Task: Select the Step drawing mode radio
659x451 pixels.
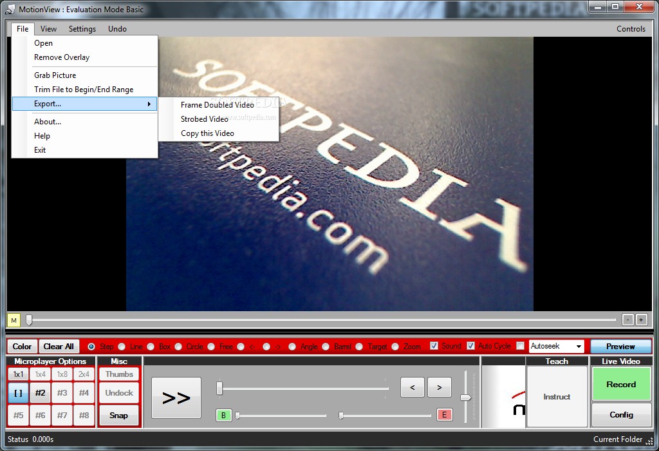Action: coord(91,347)
